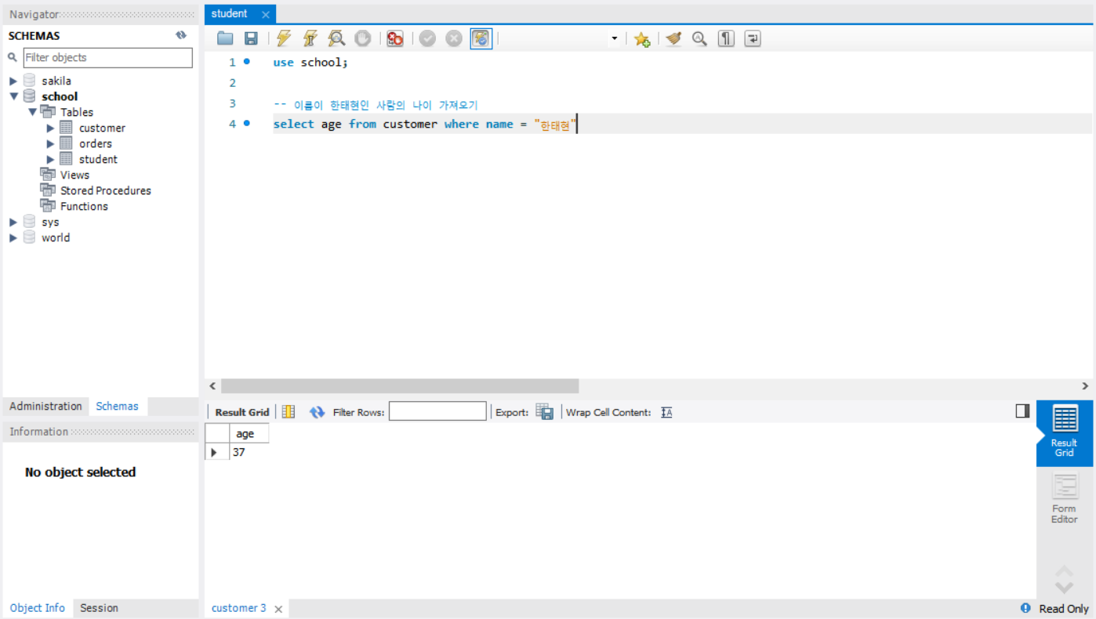Open the row limit dropdown in toolbar

click(x=614, y=38)
